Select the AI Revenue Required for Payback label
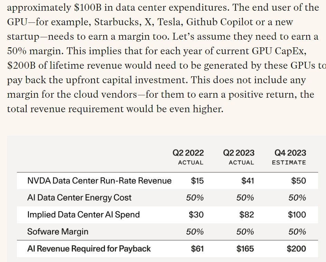This screenshot has height=262, width=326. [89, 249]
